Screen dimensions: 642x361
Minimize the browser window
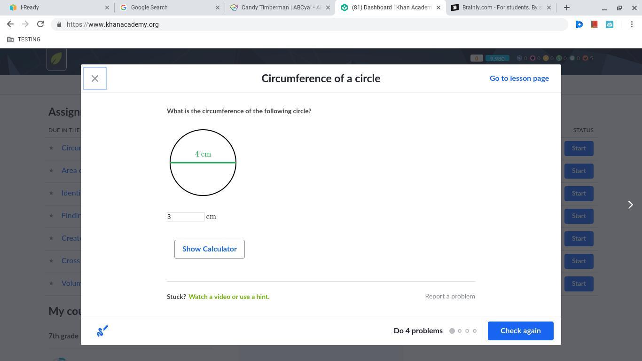click(x=604, y=8)
